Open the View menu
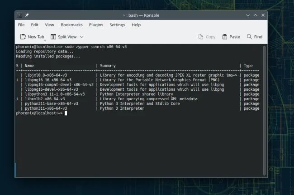Image resolution: width=294 pixels, height=195 pixels. tap(49, 25)
